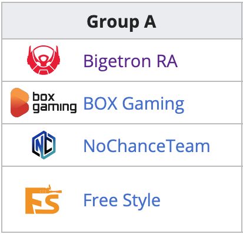Click the word 'Free' in the last row
Screen dimensions: 243x234
(101, 200)
